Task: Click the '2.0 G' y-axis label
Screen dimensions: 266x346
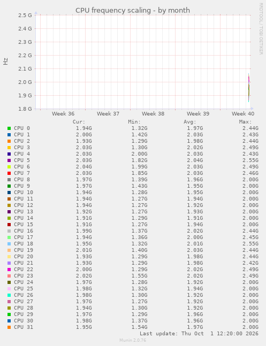Action: (x=25, y=82)
